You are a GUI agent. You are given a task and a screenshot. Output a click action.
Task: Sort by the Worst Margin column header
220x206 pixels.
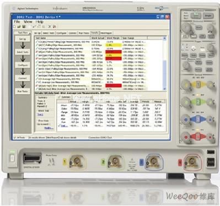[113, 38]
